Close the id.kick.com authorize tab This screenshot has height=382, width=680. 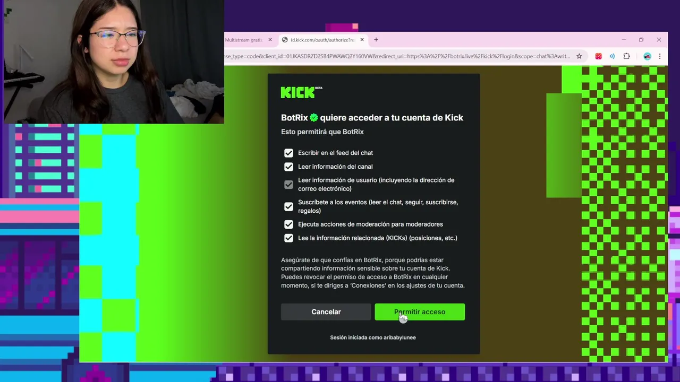(x=362, y=40)
